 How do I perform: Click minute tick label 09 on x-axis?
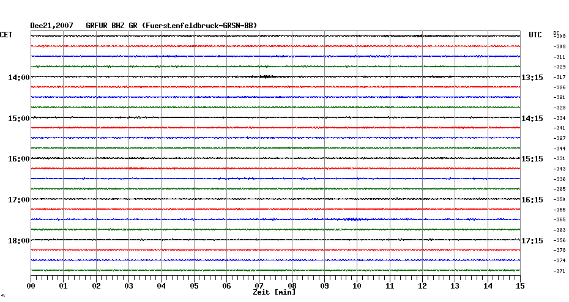coord(325,285)
